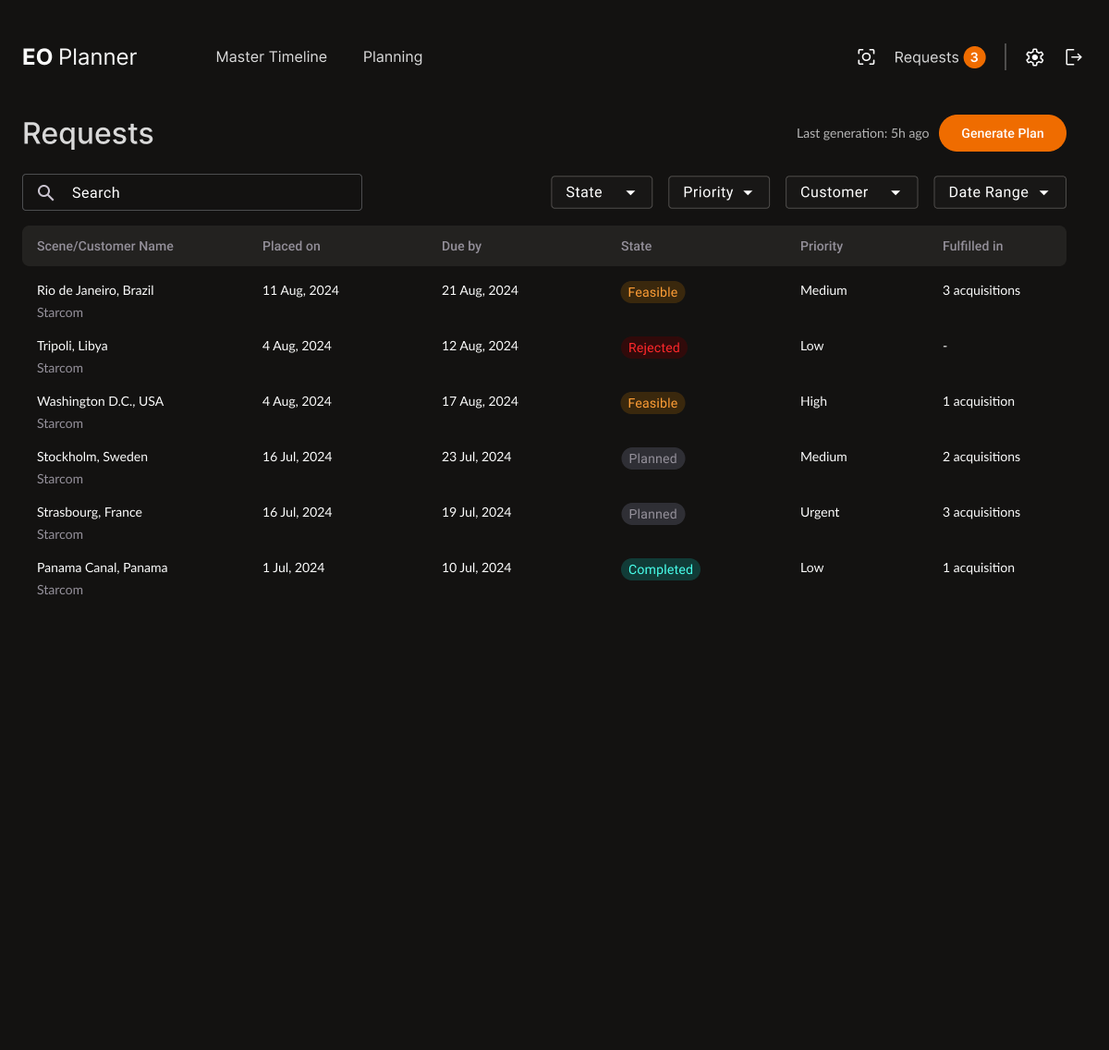Click the Planned badge for Stockholm
The image size is (1109, 1050).
coord(652,458)
